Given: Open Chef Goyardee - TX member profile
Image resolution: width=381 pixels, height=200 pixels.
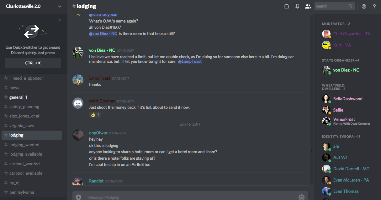Looking at the screenshot, I should click(352, 34).
